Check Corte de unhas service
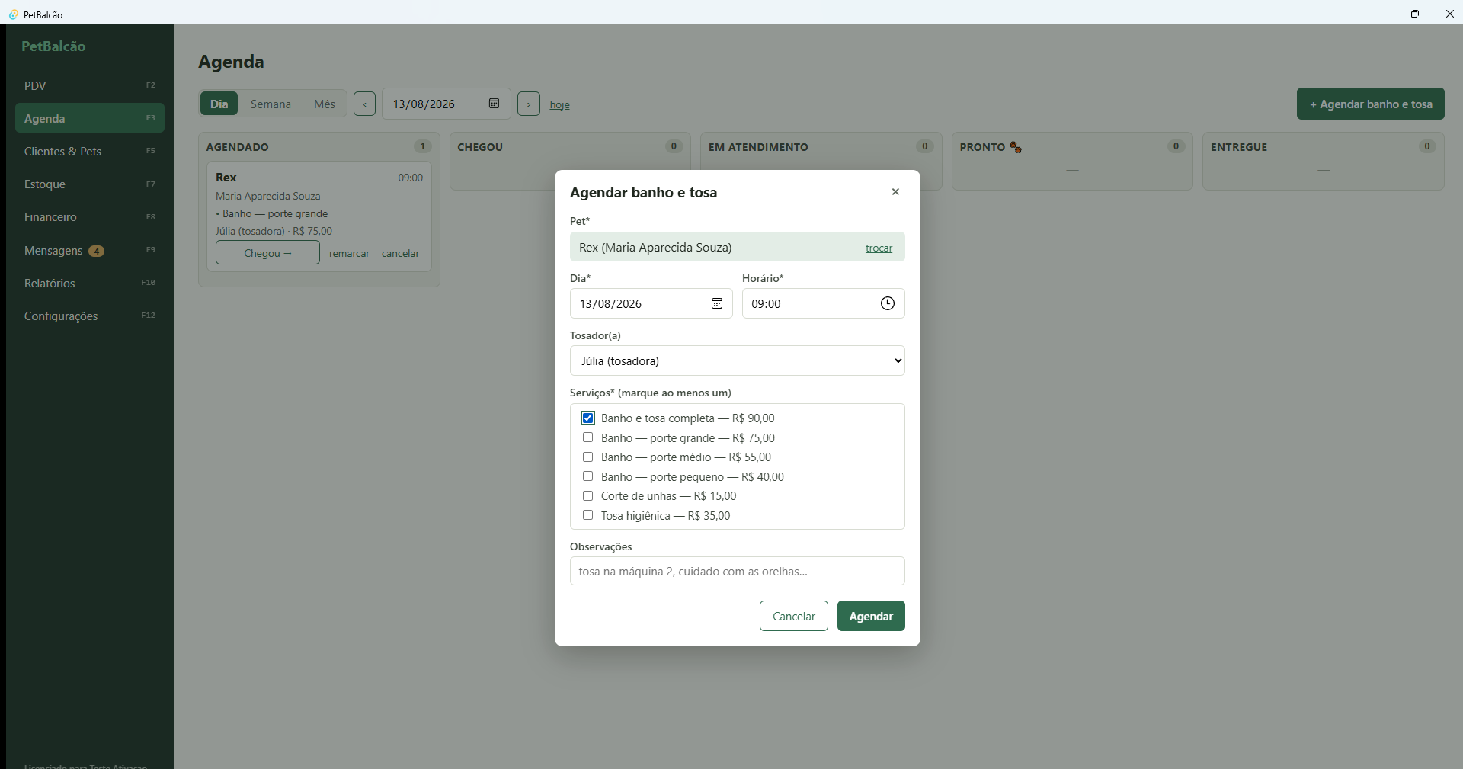 click(x=587, y=496)
